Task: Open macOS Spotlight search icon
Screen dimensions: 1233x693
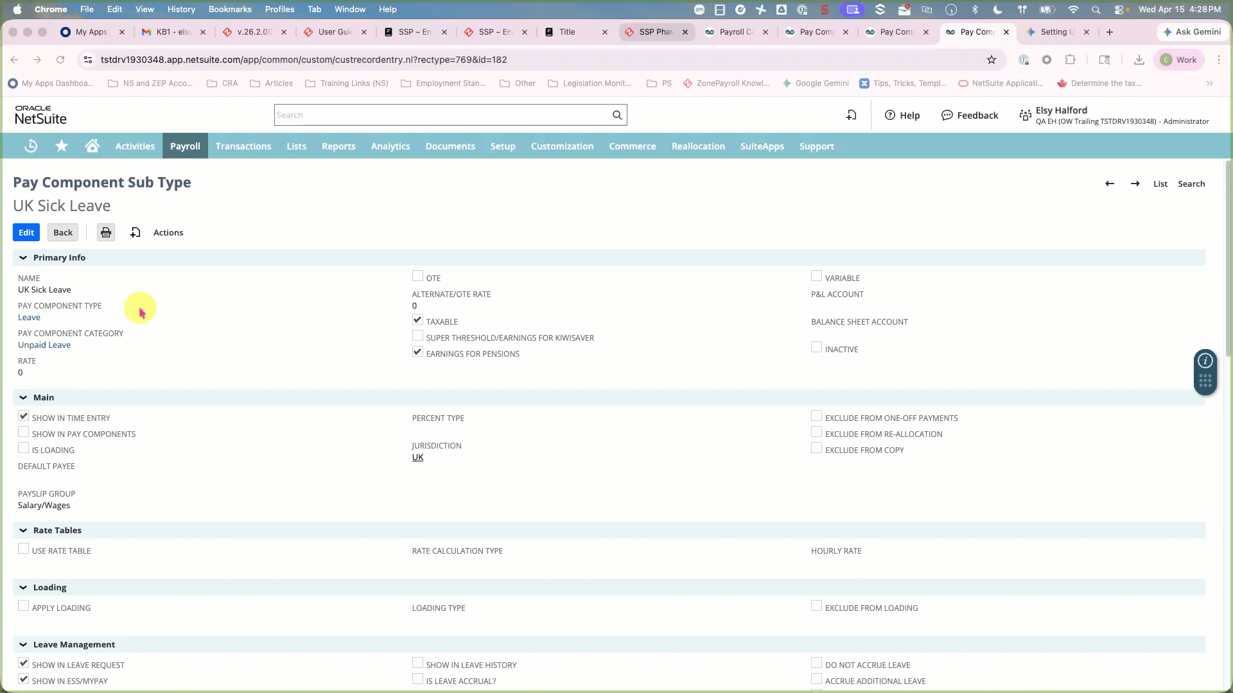Action: pos(1096,10)
